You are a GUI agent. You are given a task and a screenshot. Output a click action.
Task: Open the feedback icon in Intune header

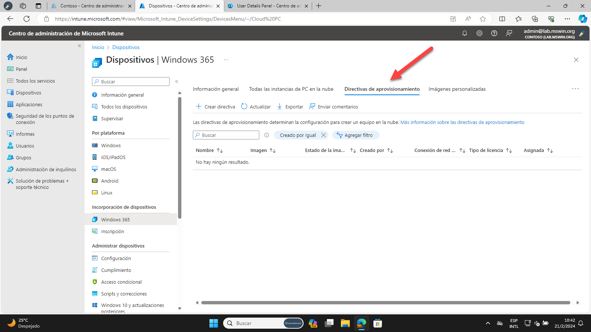509,33
